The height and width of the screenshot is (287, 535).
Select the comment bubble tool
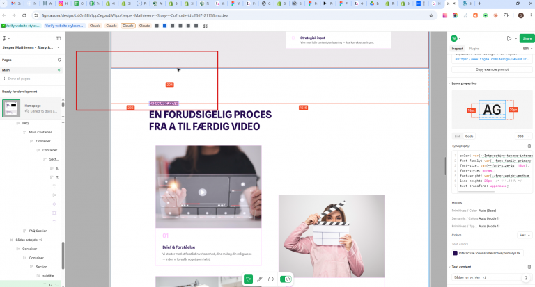point(271,279)
